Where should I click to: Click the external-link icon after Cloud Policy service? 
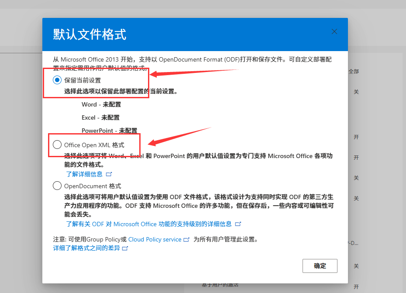pos(186,240)
